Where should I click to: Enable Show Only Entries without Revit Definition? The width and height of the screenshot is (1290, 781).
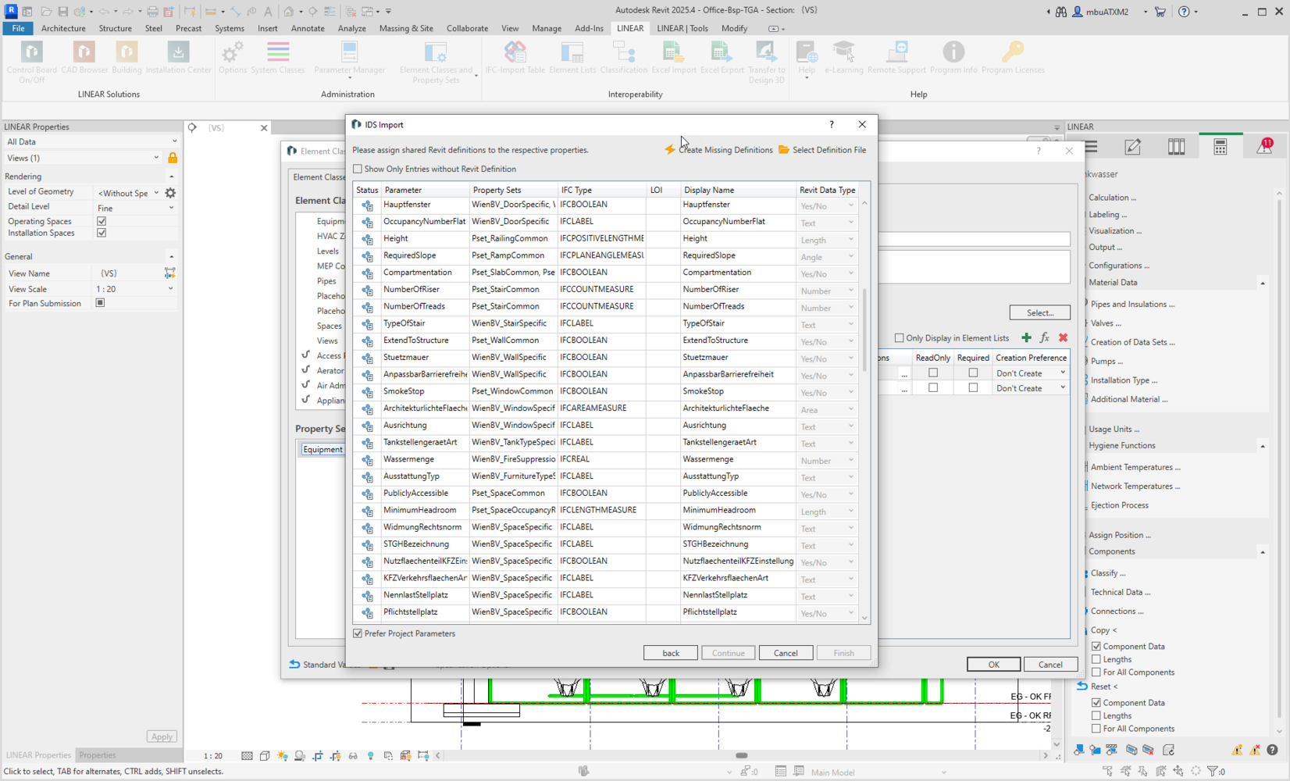tap(358, 169)
